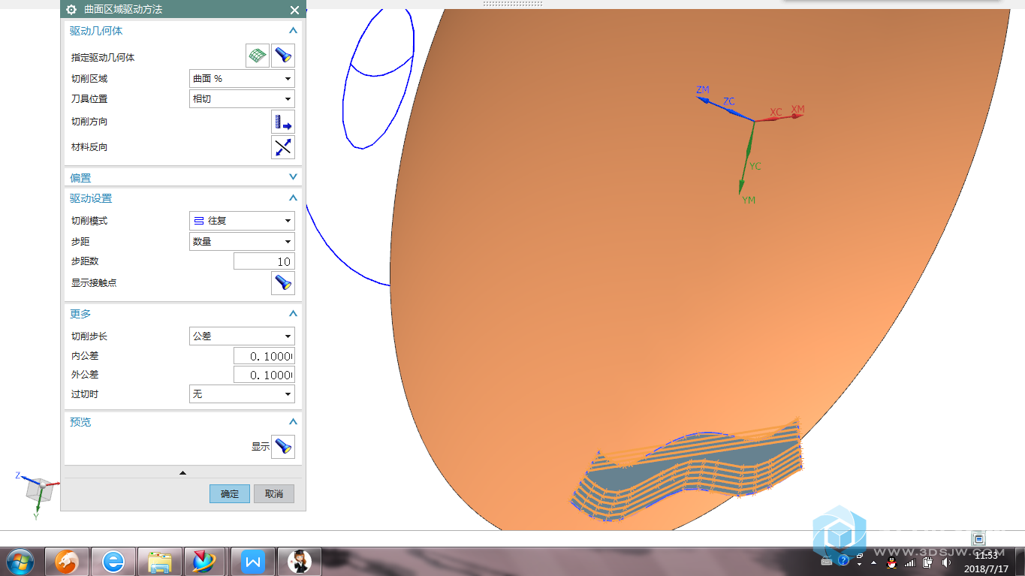The image size is (1025, 576).
Task: Expand the 偏置 section
Action: (293, 177)
